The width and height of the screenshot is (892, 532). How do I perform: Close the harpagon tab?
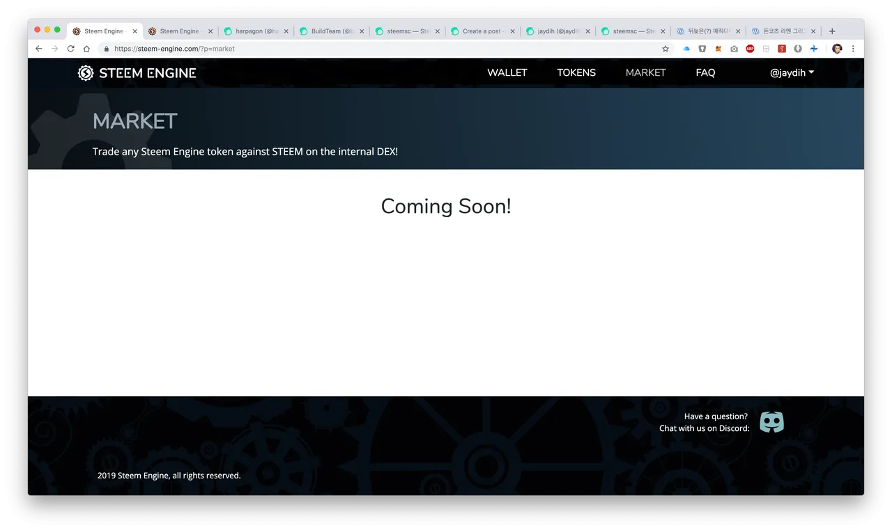pos(286,31)
